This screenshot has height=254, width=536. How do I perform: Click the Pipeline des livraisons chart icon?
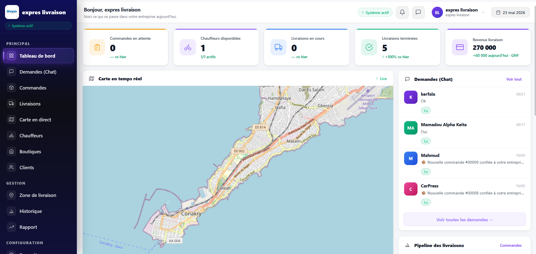pos(407,245)
